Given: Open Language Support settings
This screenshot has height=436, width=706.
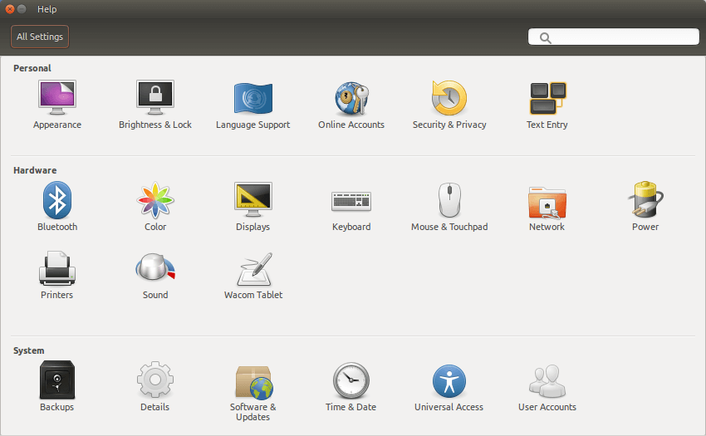Looking at the screenshot, I should [x=253, y=105].
